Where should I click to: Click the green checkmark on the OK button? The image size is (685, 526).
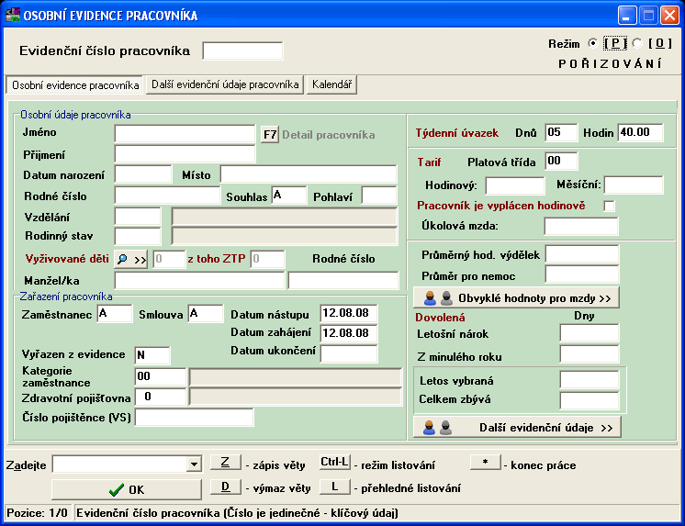117,490
